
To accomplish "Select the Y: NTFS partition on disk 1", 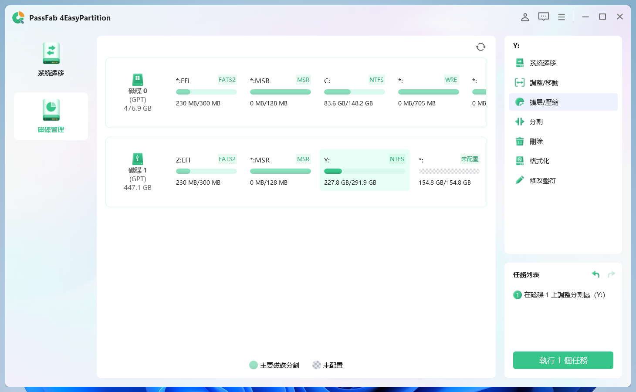I will [x=365, y=170].
